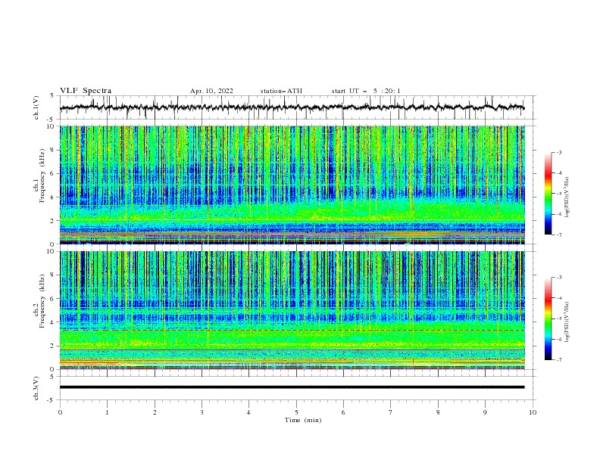
Task: Click the time axis tick labeled 5
Action: 296,412
